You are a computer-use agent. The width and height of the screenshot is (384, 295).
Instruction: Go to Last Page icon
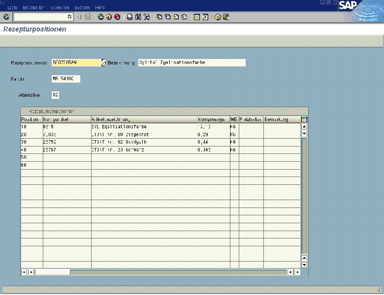185,17
